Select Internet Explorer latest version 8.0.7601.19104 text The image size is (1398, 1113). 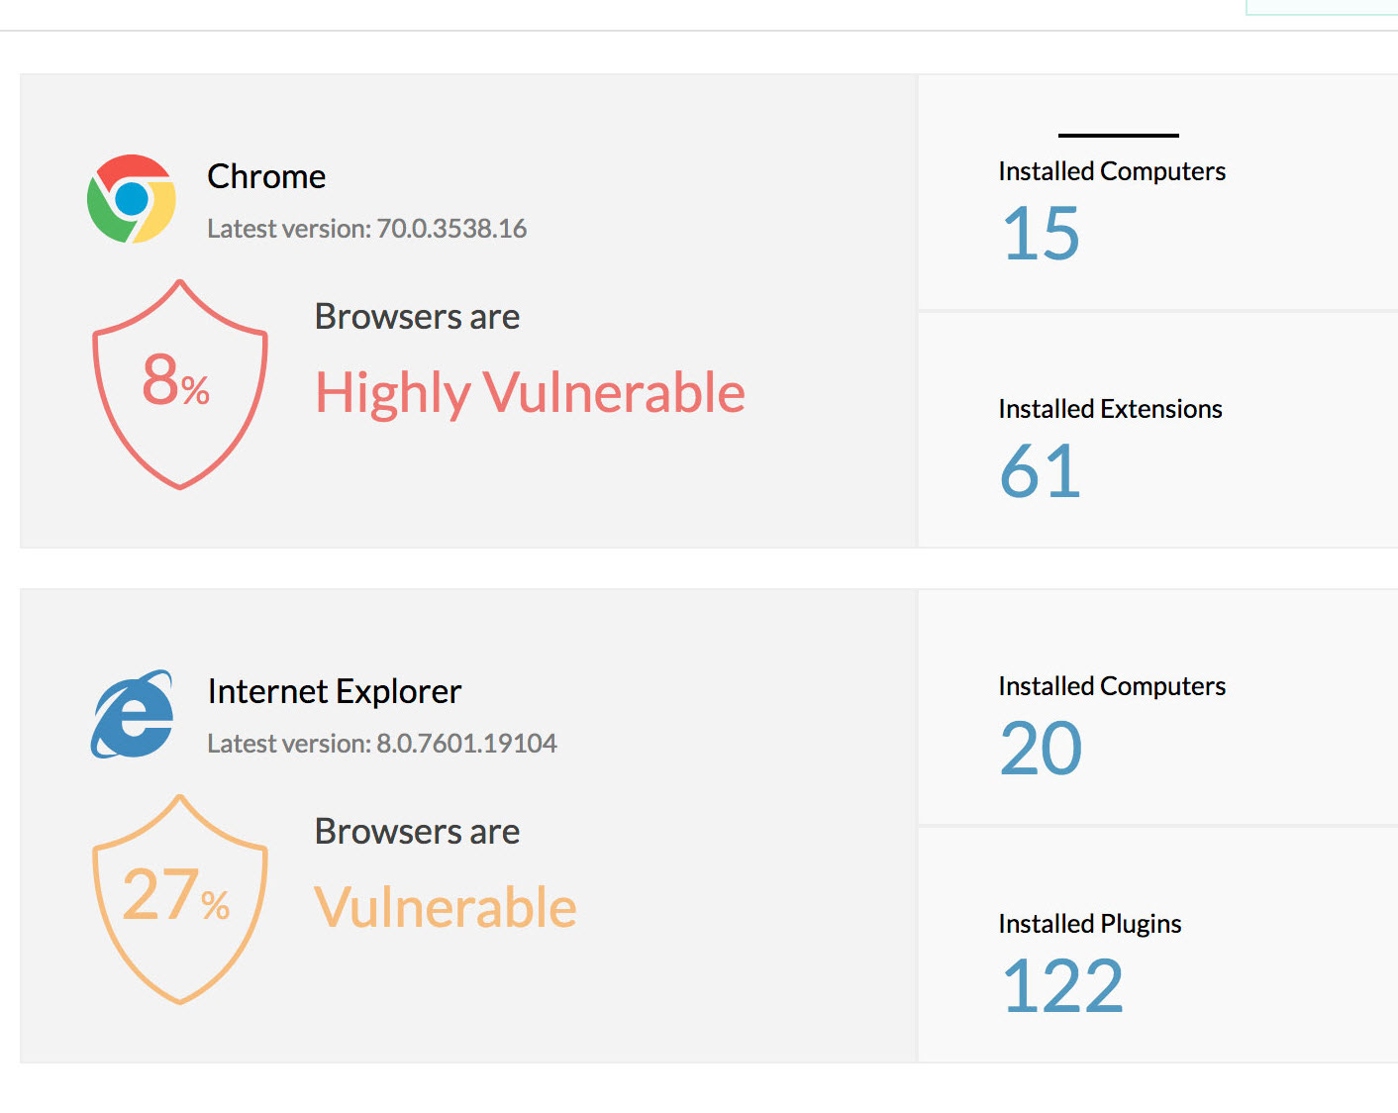click(x=381, y=744)
